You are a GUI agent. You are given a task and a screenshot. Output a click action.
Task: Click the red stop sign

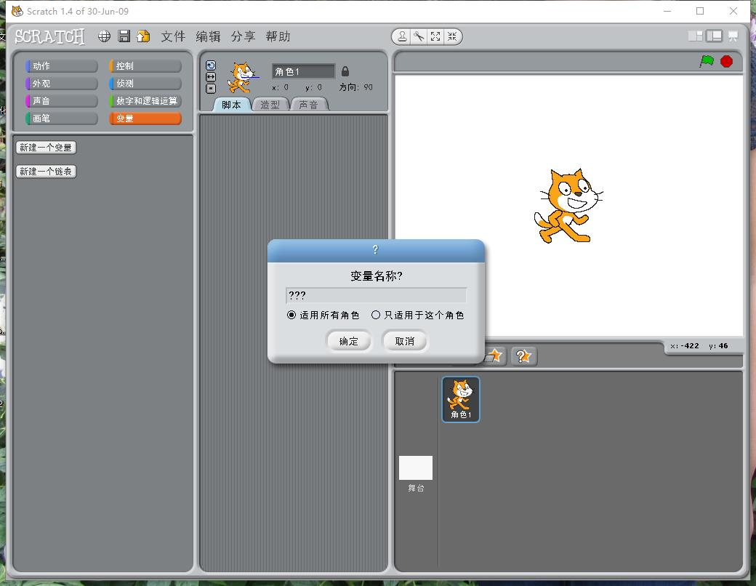pos(727,61)
